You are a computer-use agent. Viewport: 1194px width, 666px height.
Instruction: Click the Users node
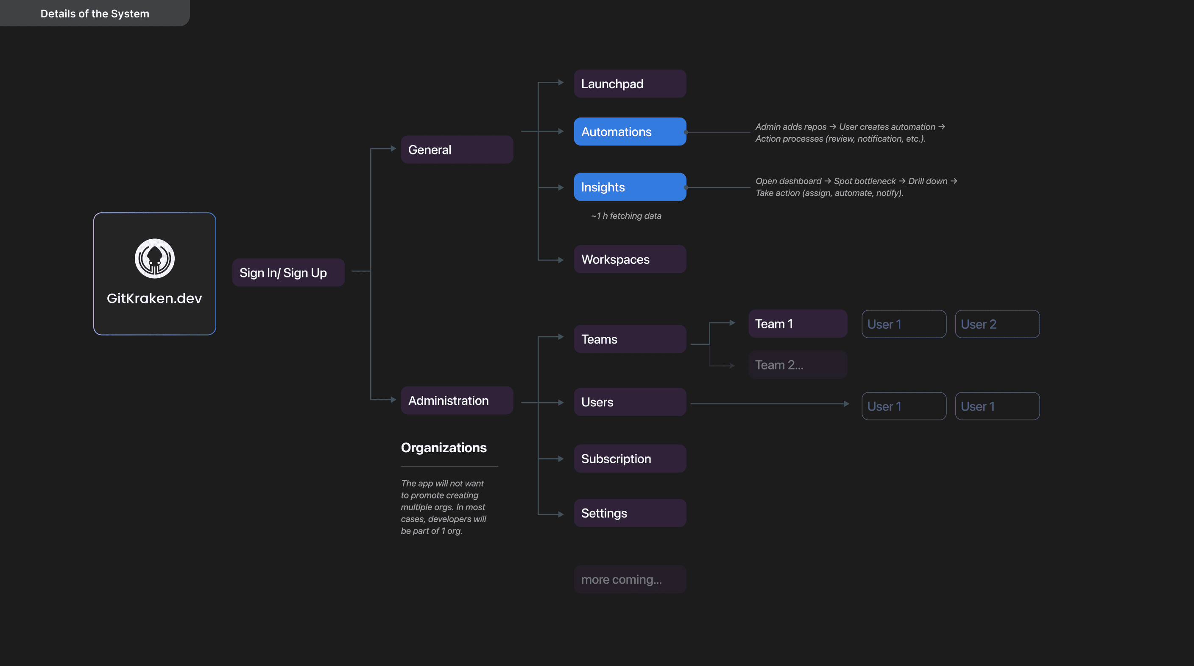[x=630, y=402]
